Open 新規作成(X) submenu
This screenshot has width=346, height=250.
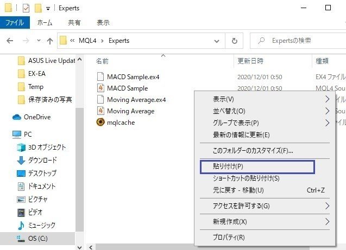click(x=265, y=222)
